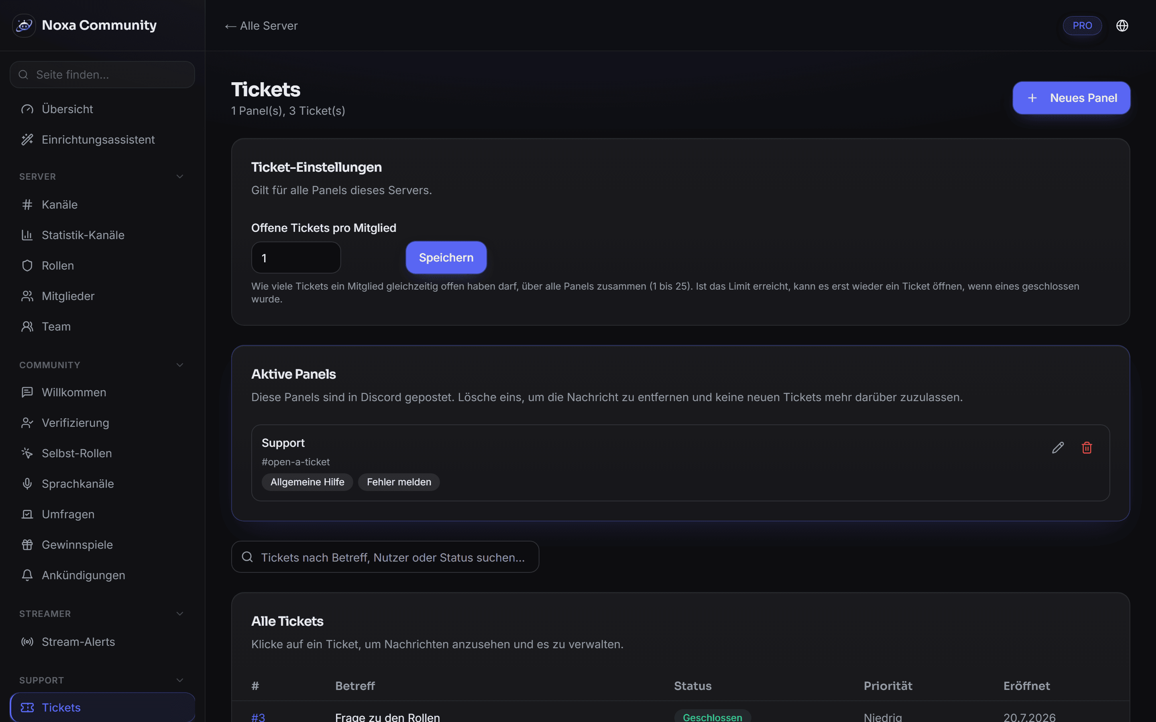
Task: Click the PRO badge
Action: pyautogui.click(x=1082, y=26)
